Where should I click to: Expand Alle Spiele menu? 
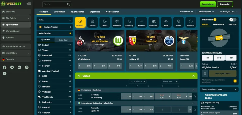point(16,18)
